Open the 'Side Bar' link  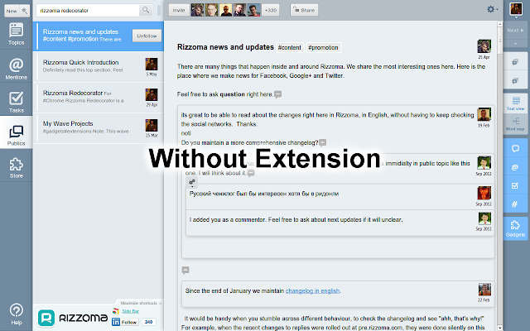pos(130,311)
